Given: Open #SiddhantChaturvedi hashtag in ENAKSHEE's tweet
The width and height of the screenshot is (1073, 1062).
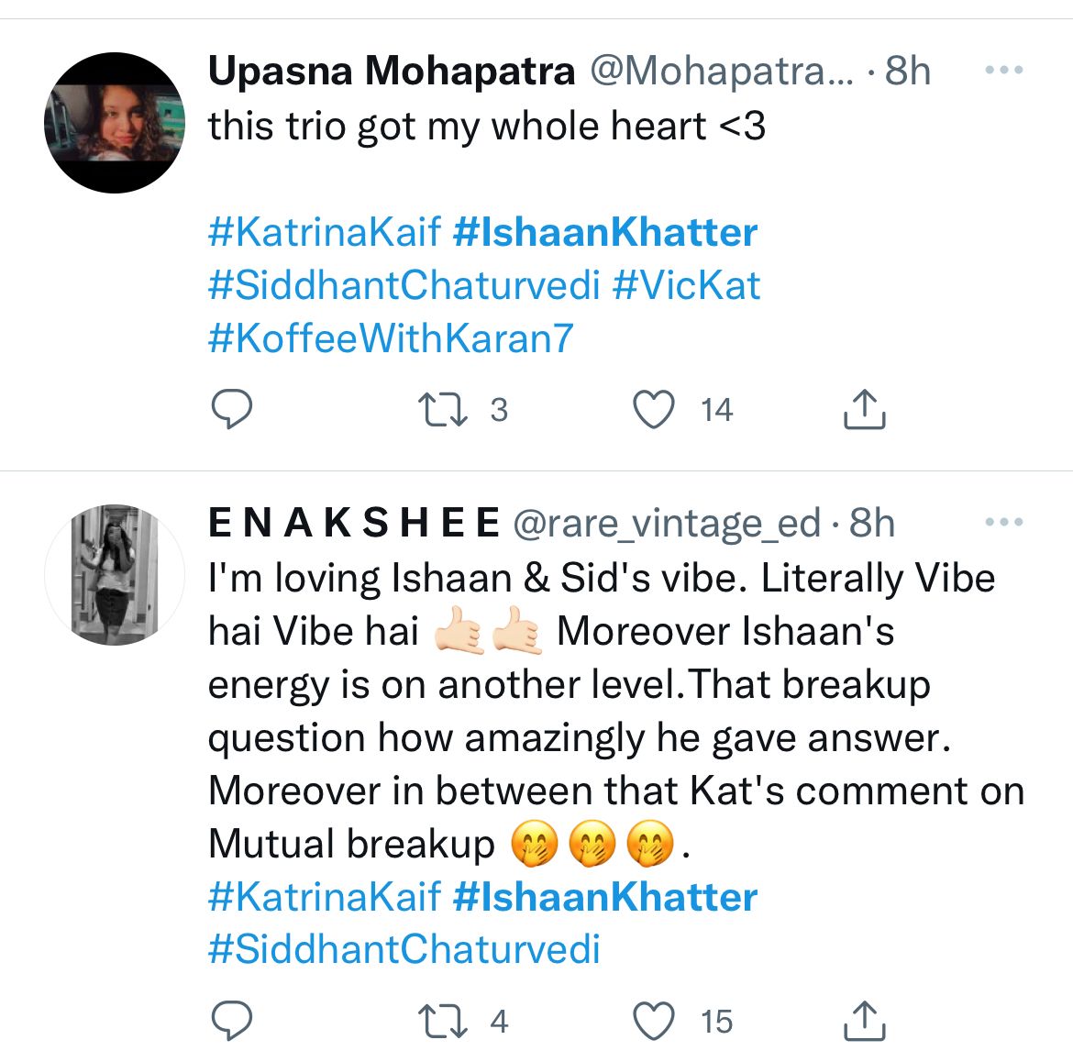Looking at the screenshot, I should click(404, 949).
